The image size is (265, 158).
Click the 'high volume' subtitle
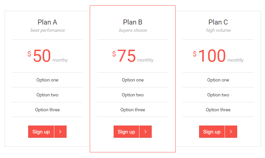pyautogui.click(x=218, y=30)
